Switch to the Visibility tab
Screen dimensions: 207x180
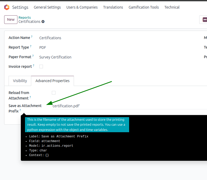click(x=20, y=81)
